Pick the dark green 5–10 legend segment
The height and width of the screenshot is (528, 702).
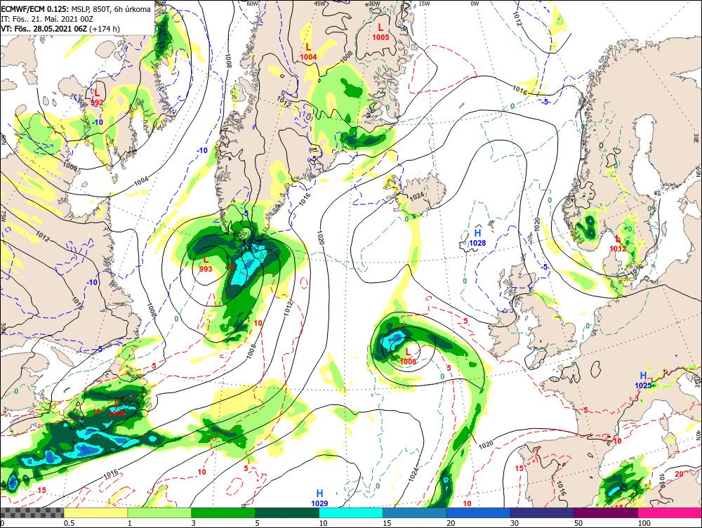287,513
